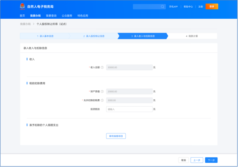Screen dimensions: 238x167
Task: Go to 公众服务 menu
Action: (x=67, y=16)
